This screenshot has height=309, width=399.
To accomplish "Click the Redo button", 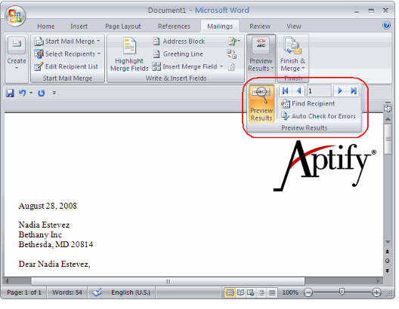I will 42,93.
